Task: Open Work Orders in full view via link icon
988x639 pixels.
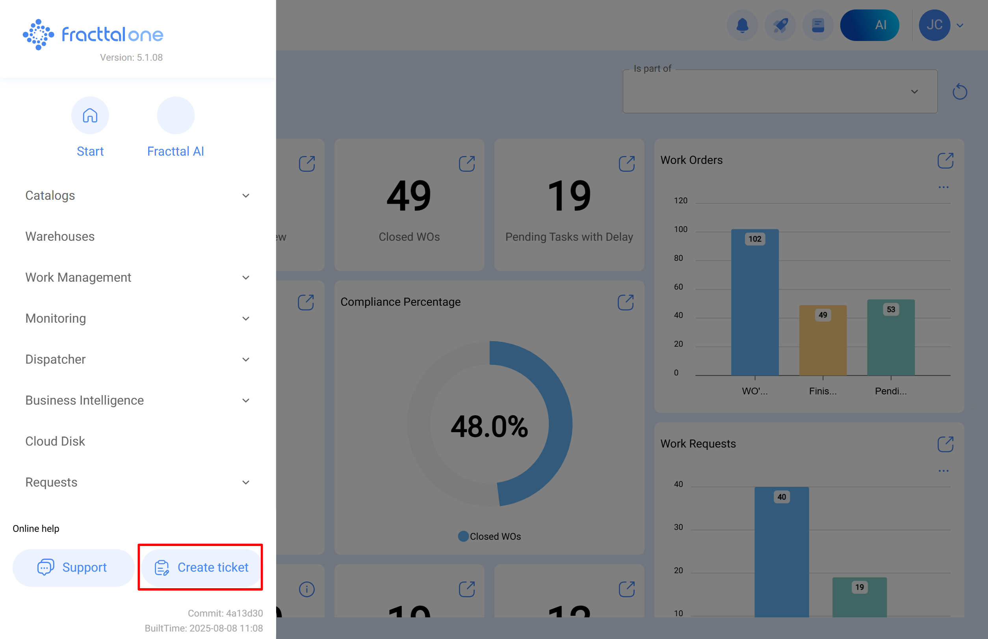Action: click(x=945, y=160)
